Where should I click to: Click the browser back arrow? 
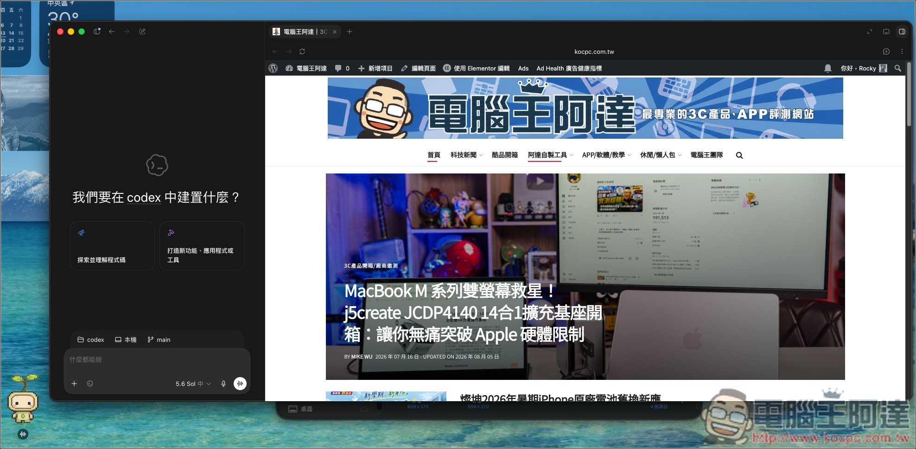click(275, 51)
